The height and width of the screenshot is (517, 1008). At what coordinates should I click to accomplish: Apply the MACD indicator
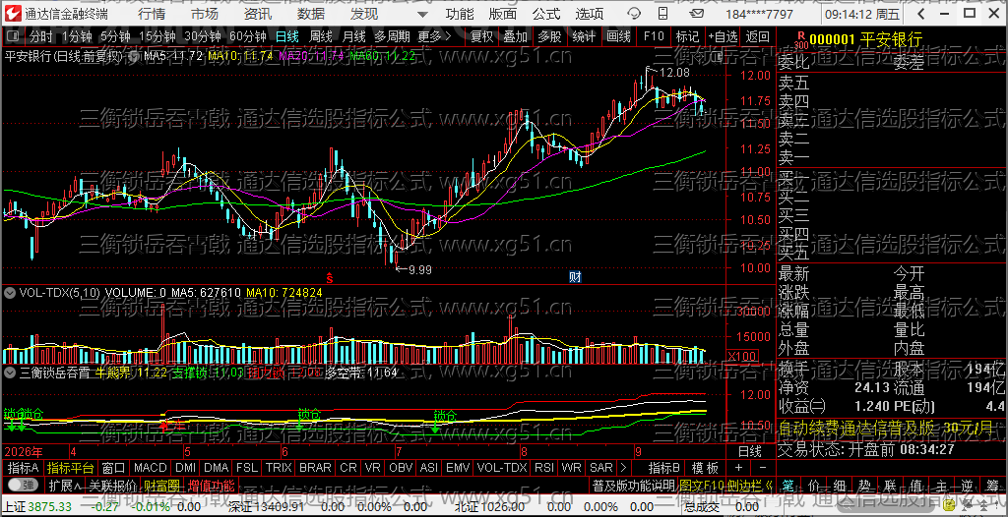pos(151,468)
